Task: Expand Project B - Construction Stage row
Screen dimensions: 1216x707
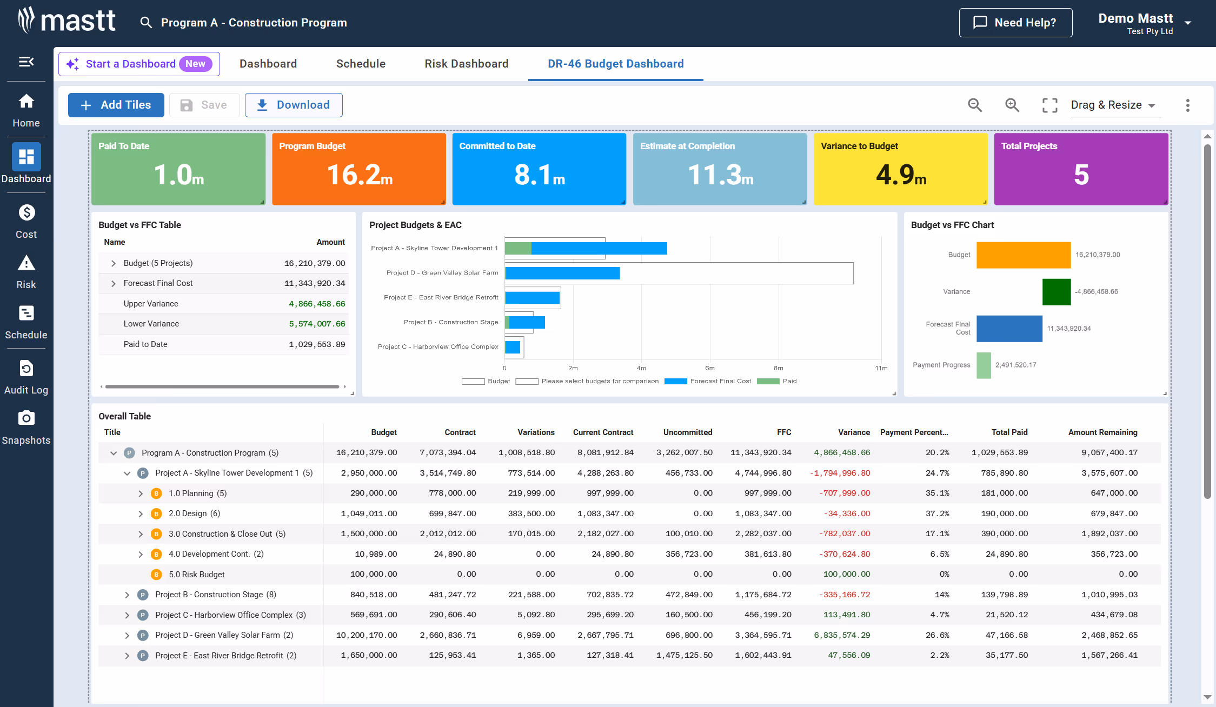Action: [127, 595]
